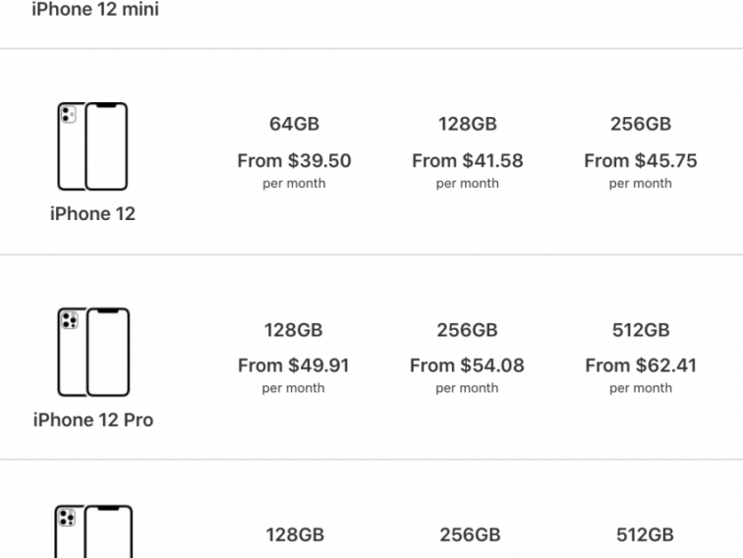The image size is (743, 558).
Task: Choose iPhone 12 Pro 128GB storage
Action: click(x=294, y=330)
